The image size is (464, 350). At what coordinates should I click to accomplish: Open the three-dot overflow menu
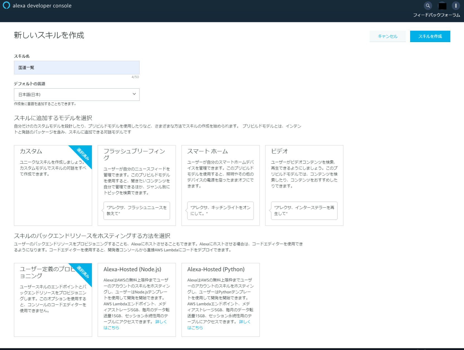tap(456, 6)
